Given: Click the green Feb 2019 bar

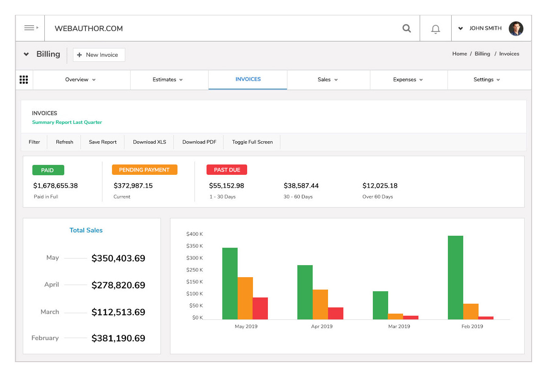Looking at the screenshot, I should pos(455,278).
